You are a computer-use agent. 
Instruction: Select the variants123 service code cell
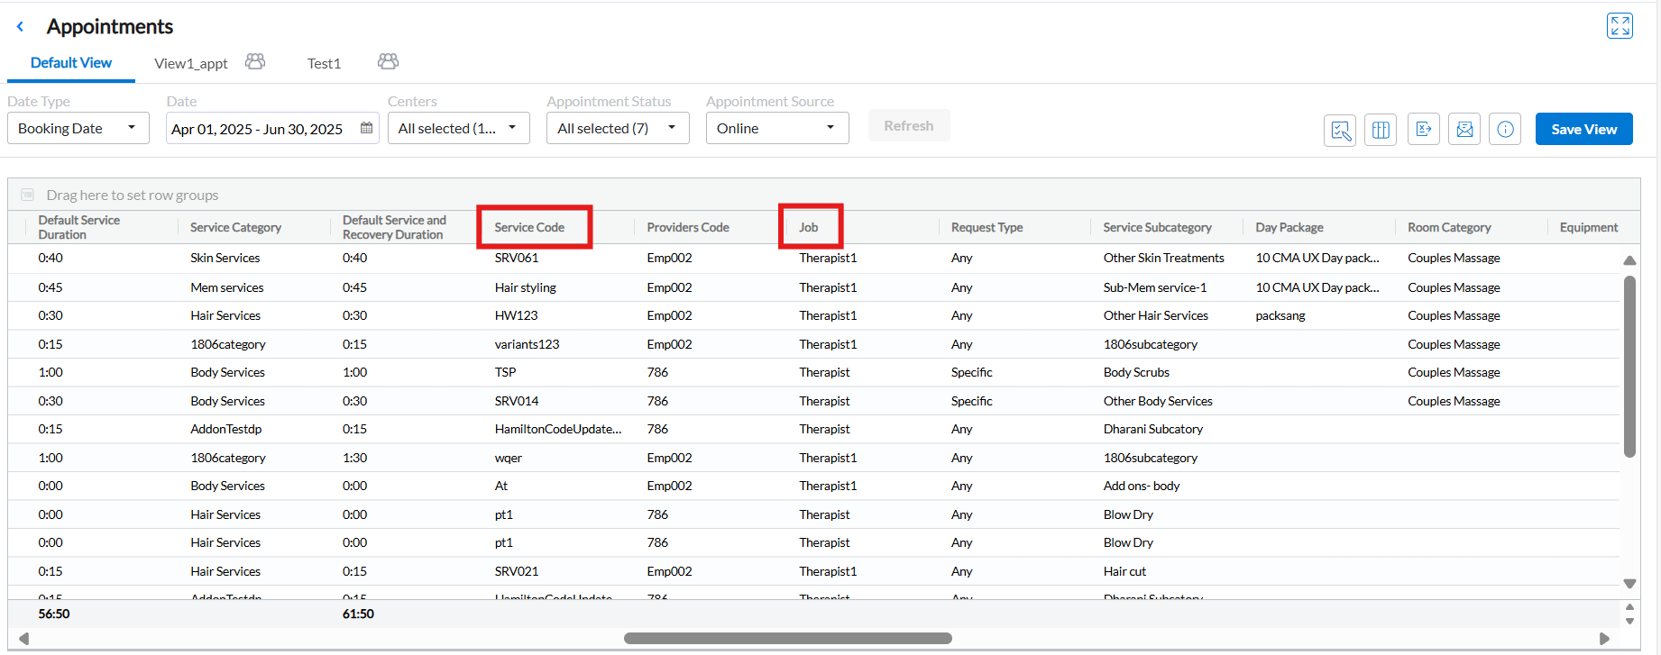coord(527,344)
